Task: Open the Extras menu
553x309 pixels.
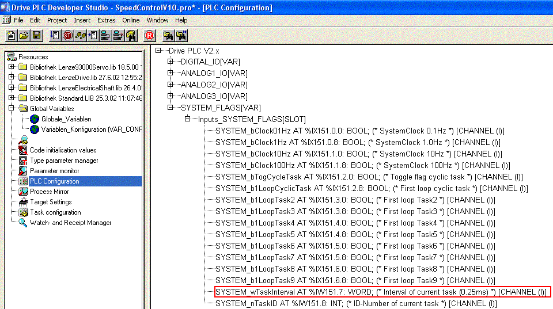Action: [x=106, y=20]
